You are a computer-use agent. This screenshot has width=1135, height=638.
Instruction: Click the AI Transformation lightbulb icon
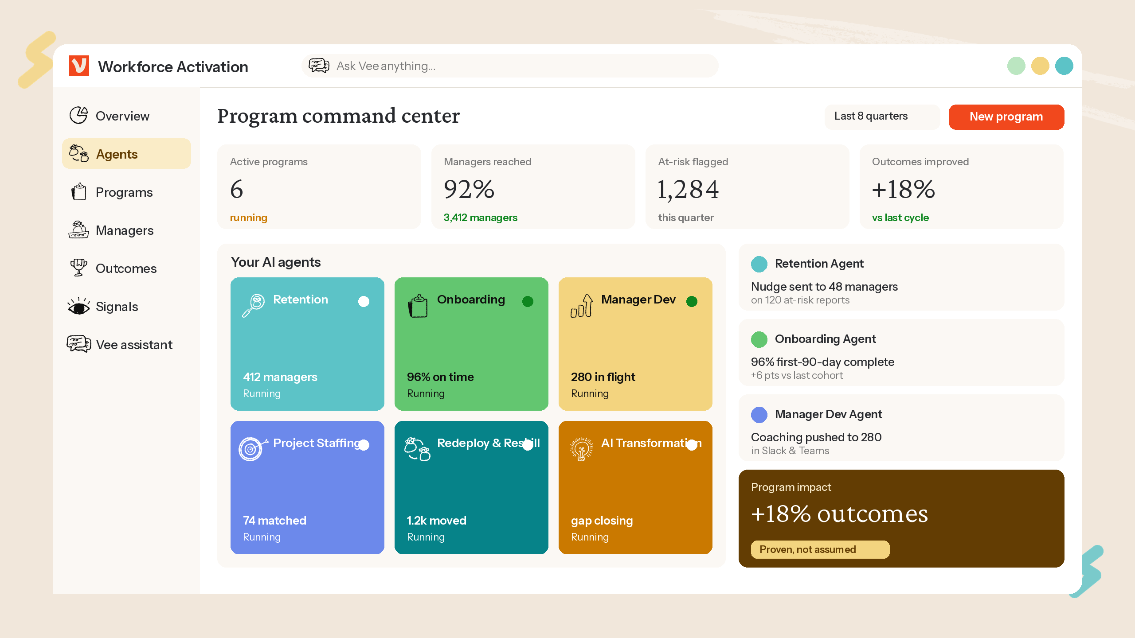582,449
